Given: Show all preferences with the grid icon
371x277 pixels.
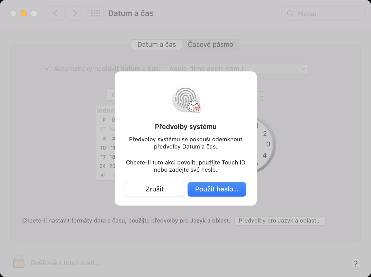Looking at the screenshot, I should click(96, 13).
